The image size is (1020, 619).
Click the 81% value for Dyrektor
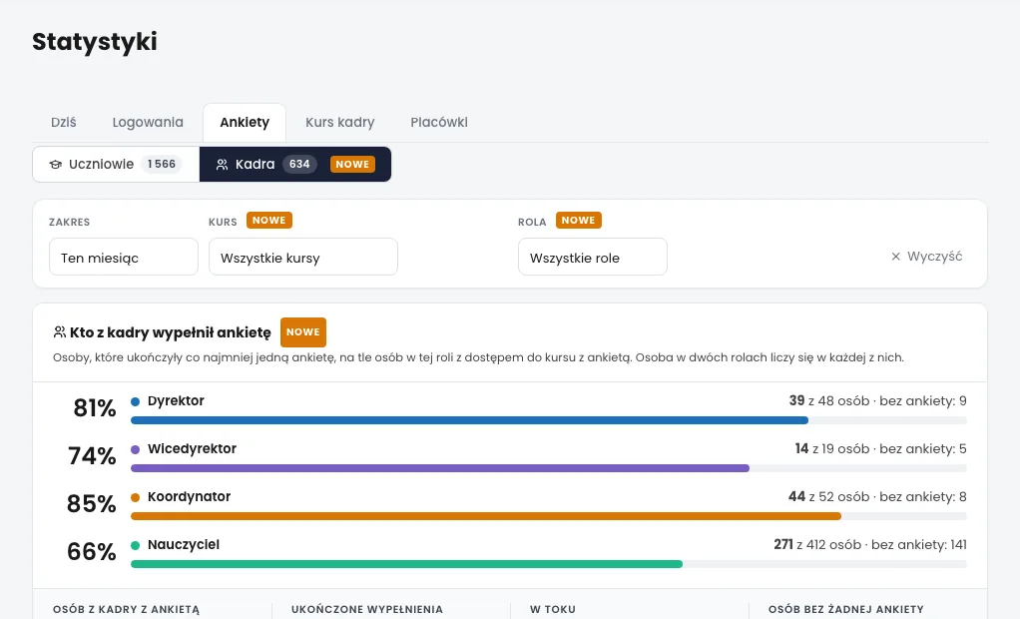point(95,408)
